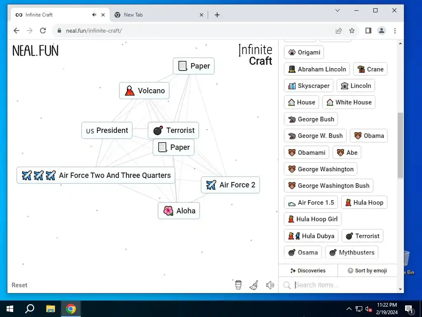Click the address bar URL

[94, 31]
